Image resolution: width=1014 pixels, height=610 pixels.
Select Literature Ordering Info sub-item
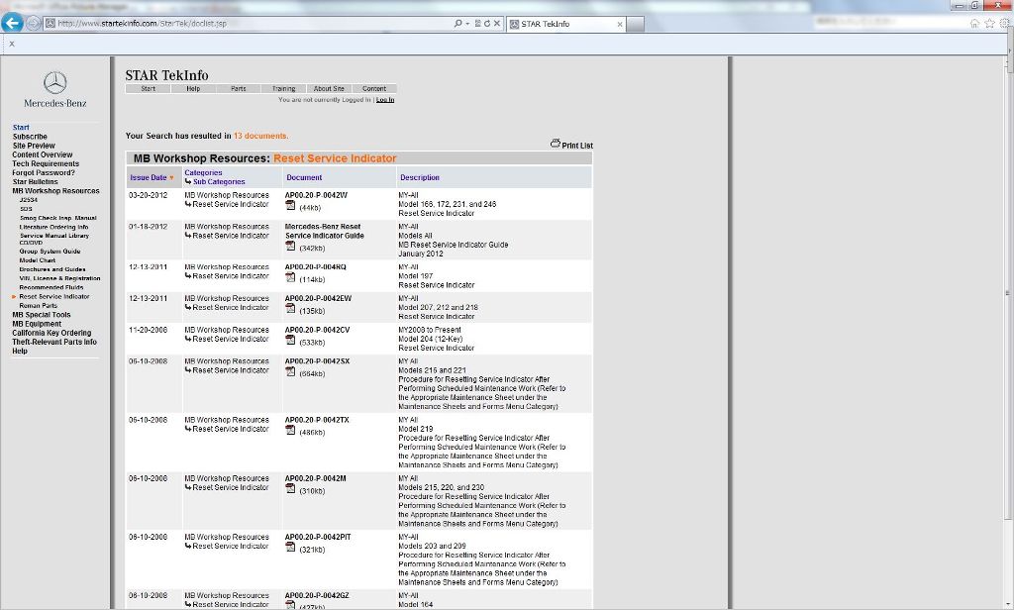(53, 227)
